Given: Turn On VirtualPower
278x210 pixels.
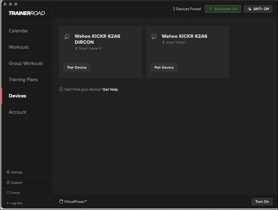Looking at the screenshot, I should 262,202.
